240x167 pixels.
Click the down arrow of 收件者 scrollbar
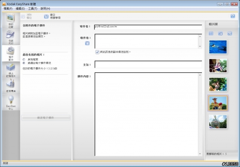(200, 46)
